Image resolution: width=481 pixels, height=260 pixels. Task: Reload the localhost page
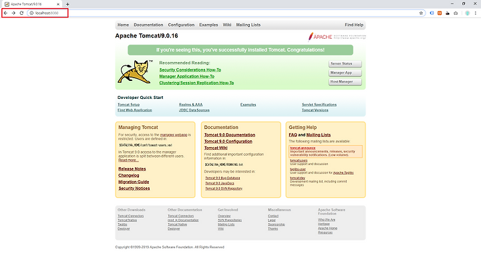pyautogui.click(x=21, y=13)
